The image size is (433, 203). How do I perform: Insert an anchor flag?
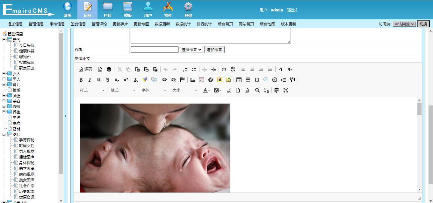(182, 80)
